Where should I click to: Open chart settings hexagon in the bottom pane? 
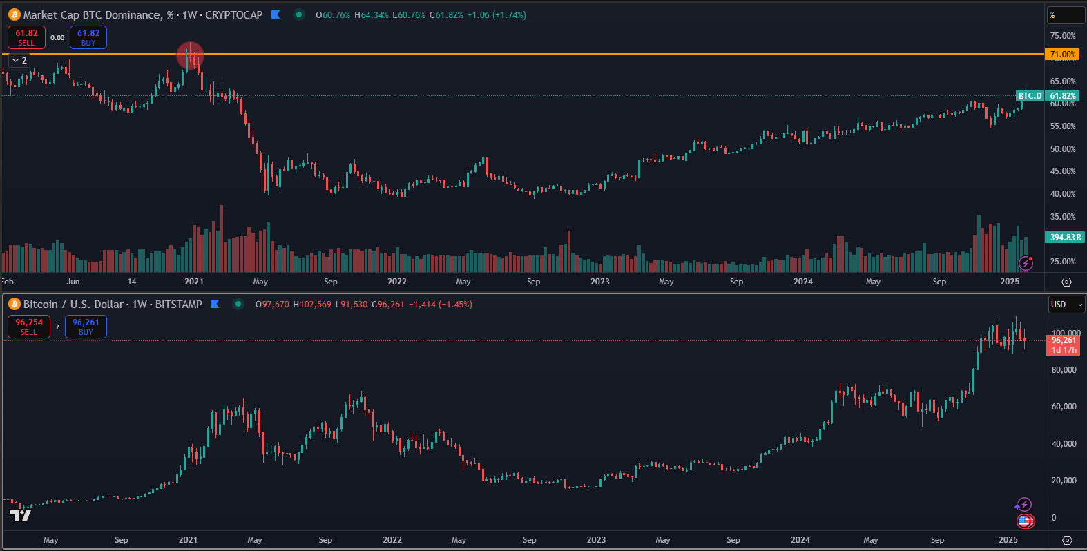tap(1066, 540)
